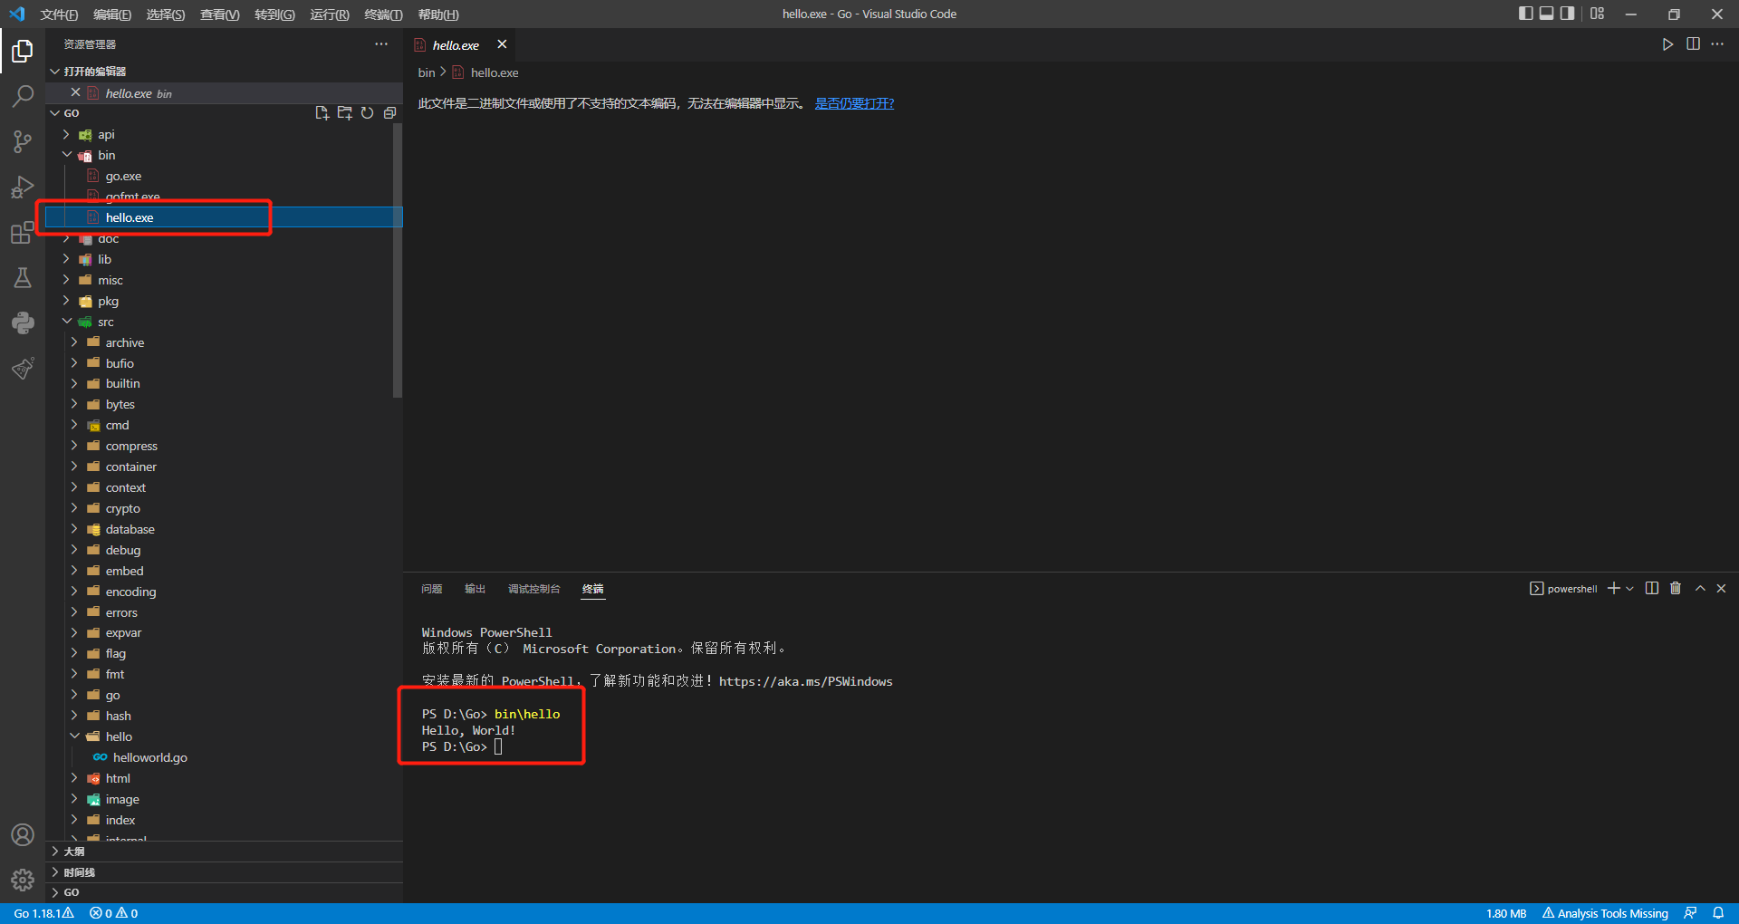The image size is (1739, 924).
Task: Switch to the 输出 panel tab
Action: click(x=475, y=589)
